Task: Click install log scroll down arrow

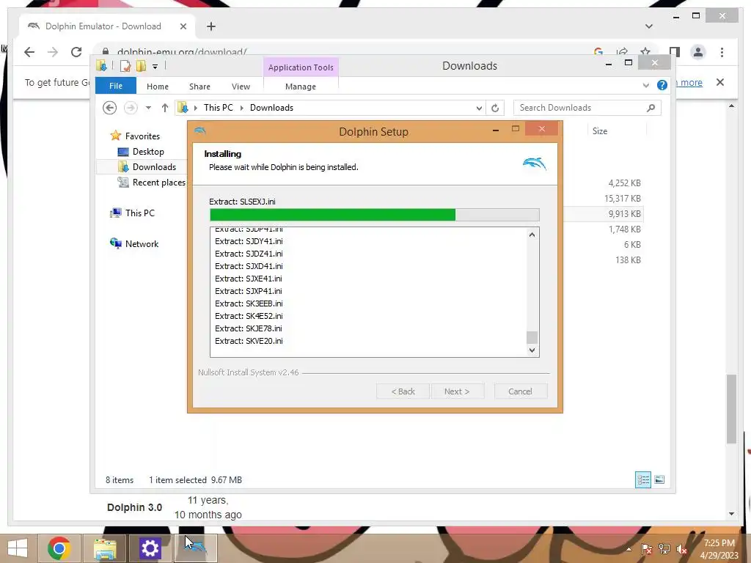Action: pos(532,350)
